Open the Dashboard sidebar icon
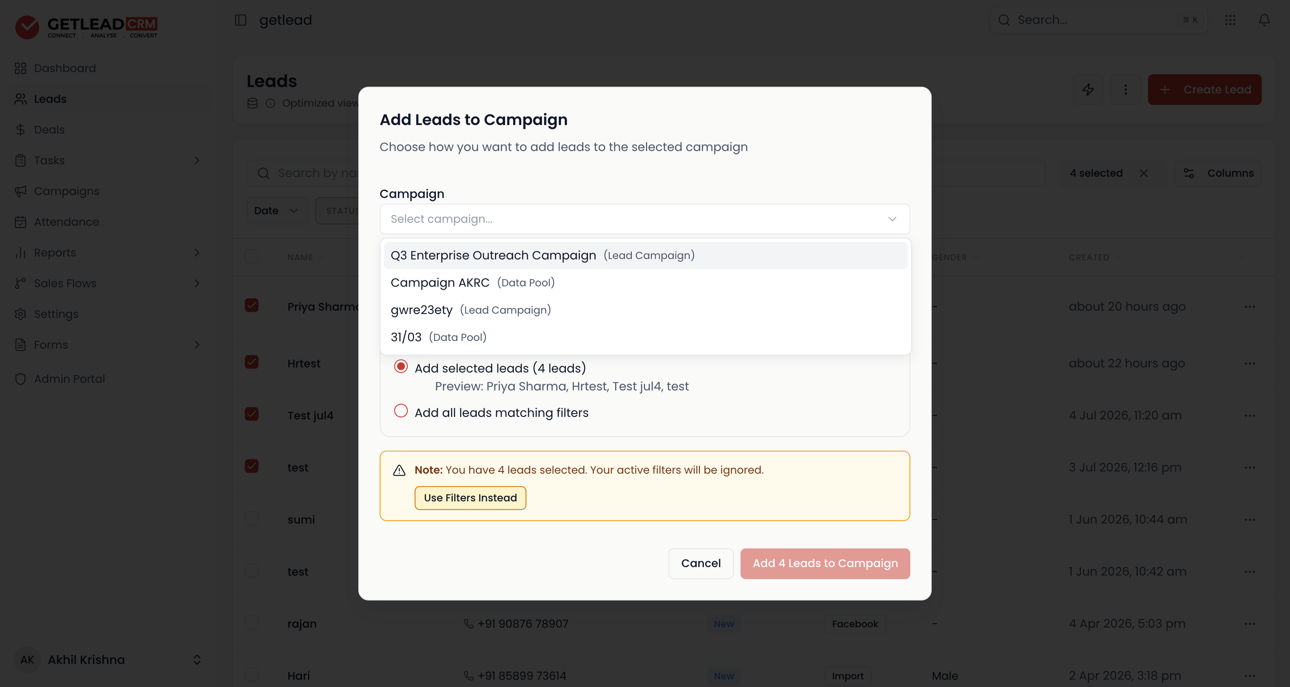This screenshot has height=687, width=1290. (x=20, y=68)
